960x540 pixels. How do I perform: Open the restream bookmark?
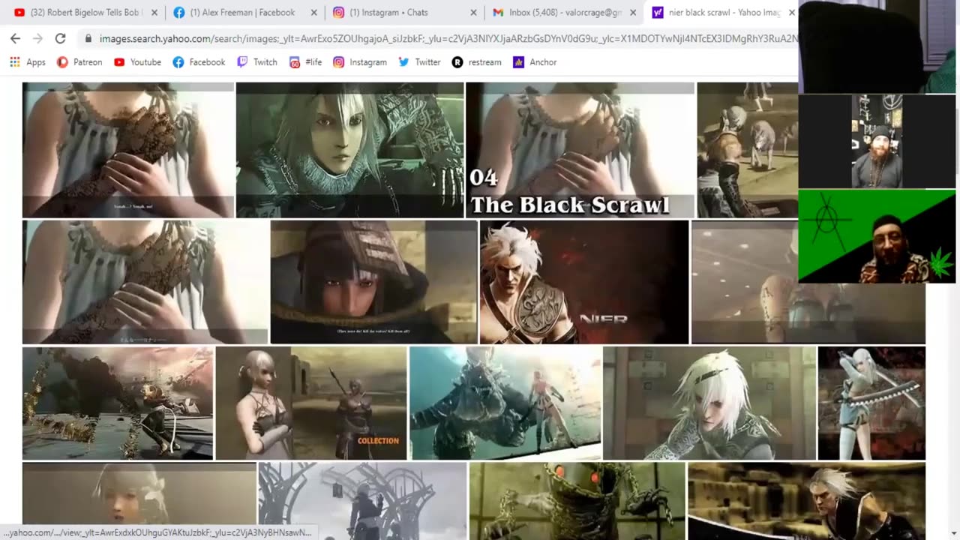coord(477,62)
